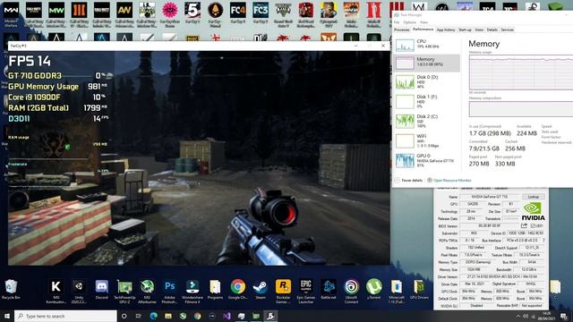The width and height of the screenshot is (573, 322).
Task: Switch to the Start-up tab
Action: [465, 30]
